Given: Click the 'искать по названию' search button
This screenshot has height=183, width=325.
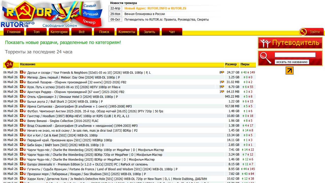Looking at the screenshot, I should 292,62.
